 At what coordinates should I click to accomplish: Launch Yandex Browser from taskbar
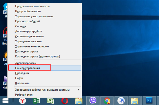click(x=23, y=101)
